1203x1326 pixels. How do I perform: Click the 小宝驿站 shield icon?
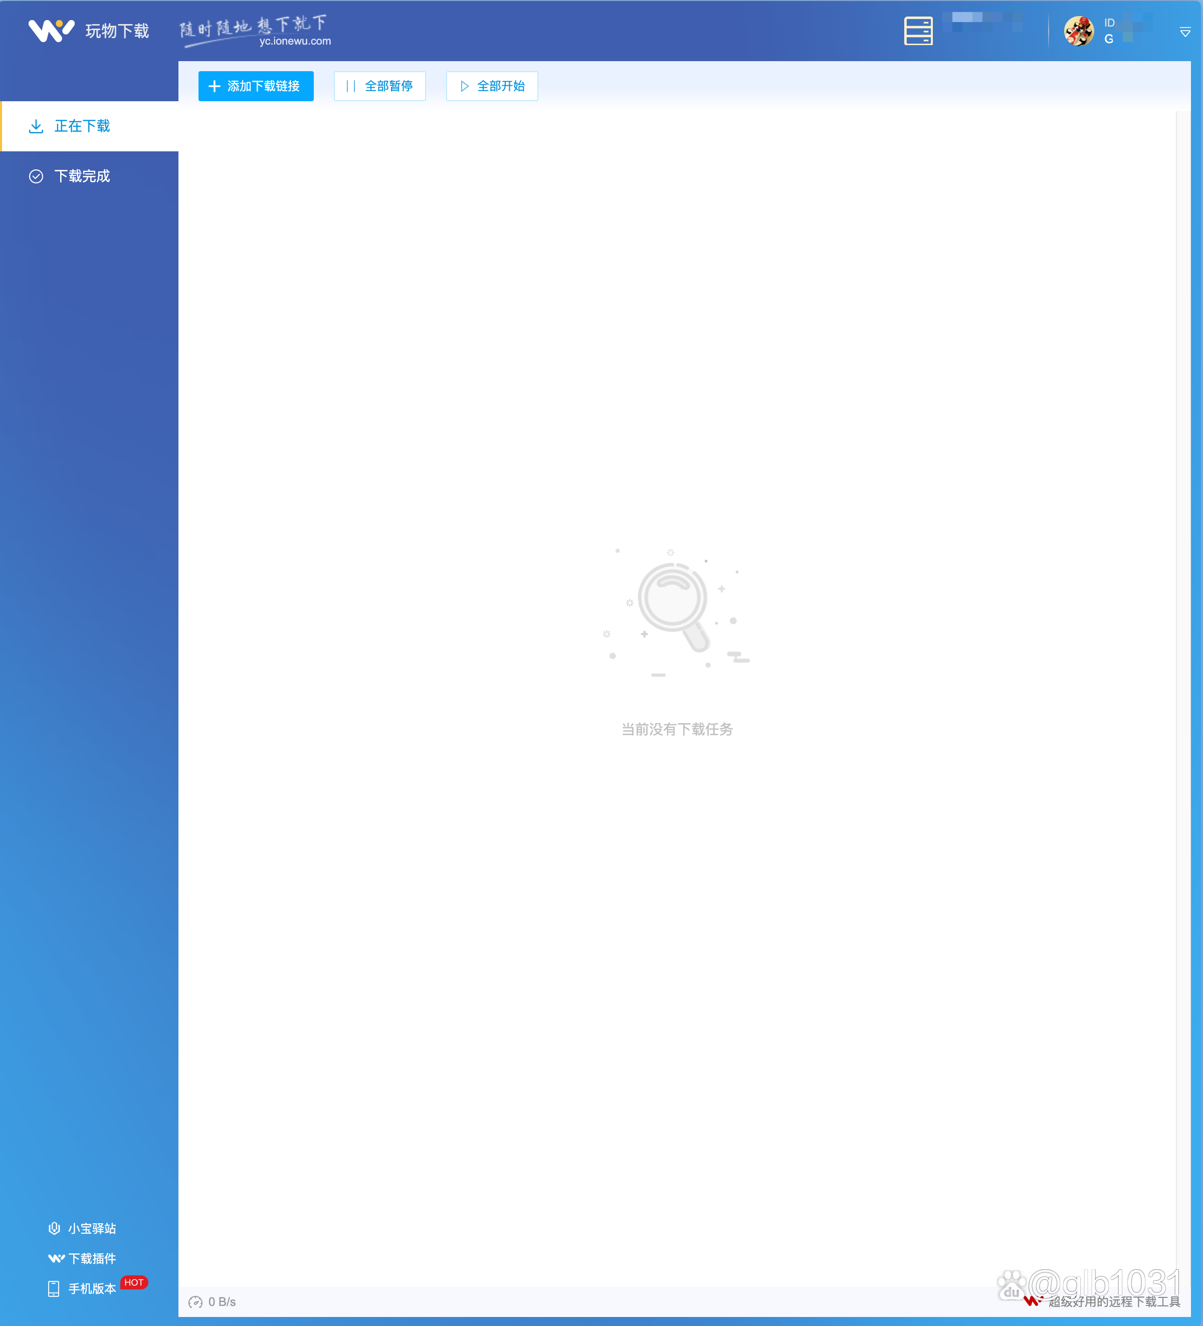point(55,1228)
